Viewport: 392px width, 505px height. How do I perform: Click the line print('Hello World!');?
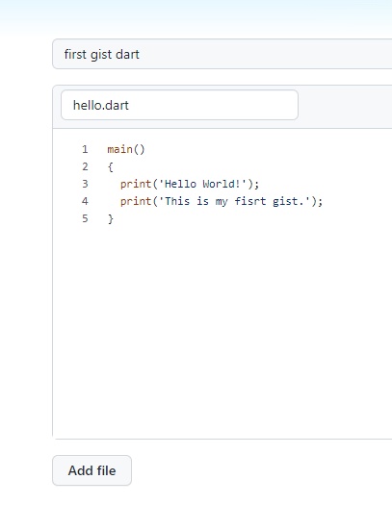click(x=190, y=184)
